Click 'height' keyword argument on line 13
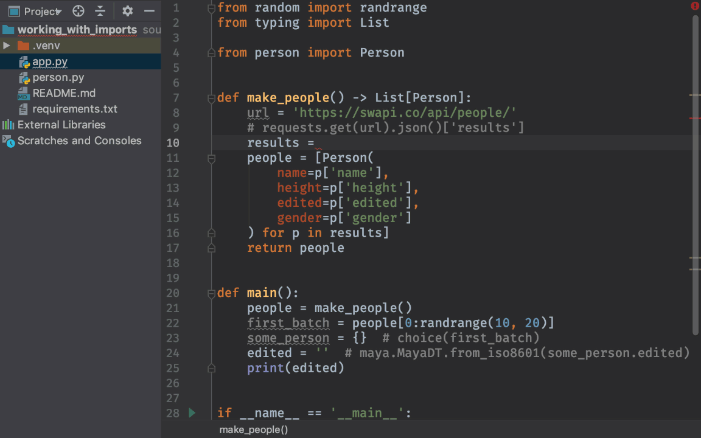The image size is (701, 438). [299, 188]
